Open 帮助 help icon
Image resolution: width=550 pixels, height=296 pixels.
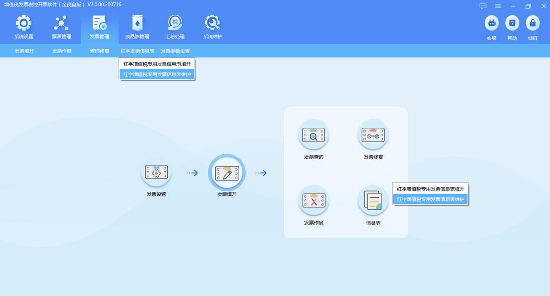point(512,23)
